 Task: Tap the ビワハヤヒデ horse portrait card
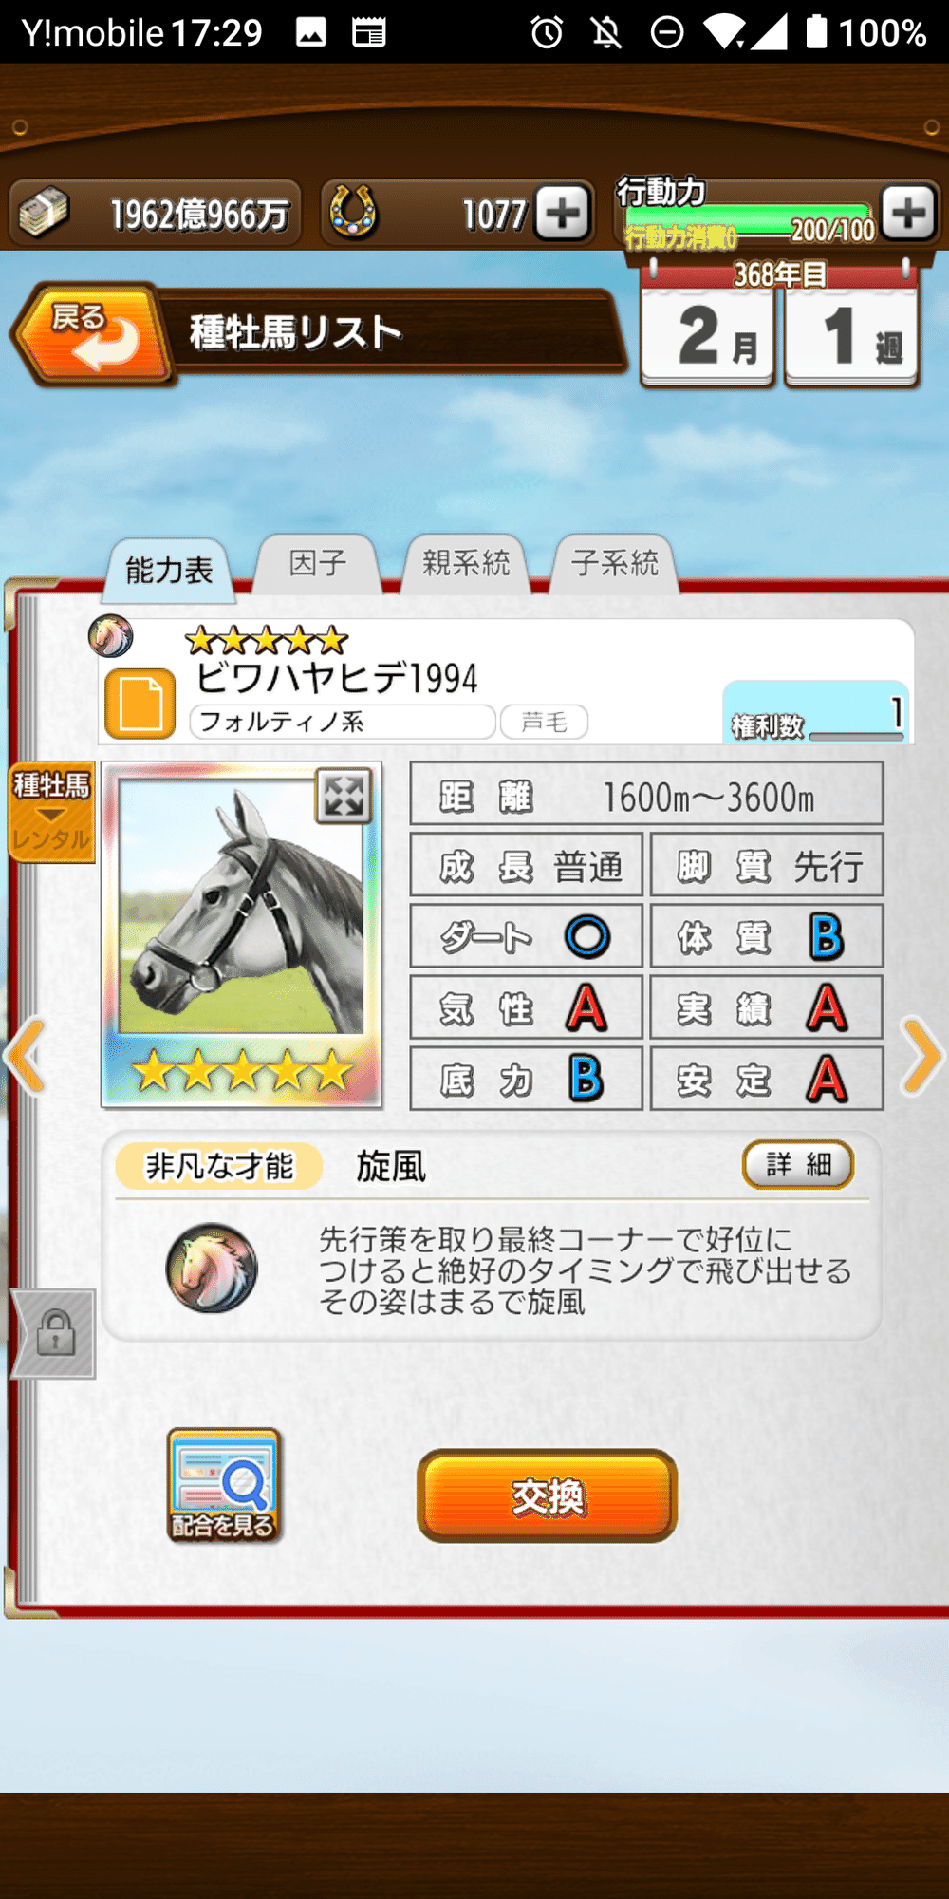(x=241, y=934)
